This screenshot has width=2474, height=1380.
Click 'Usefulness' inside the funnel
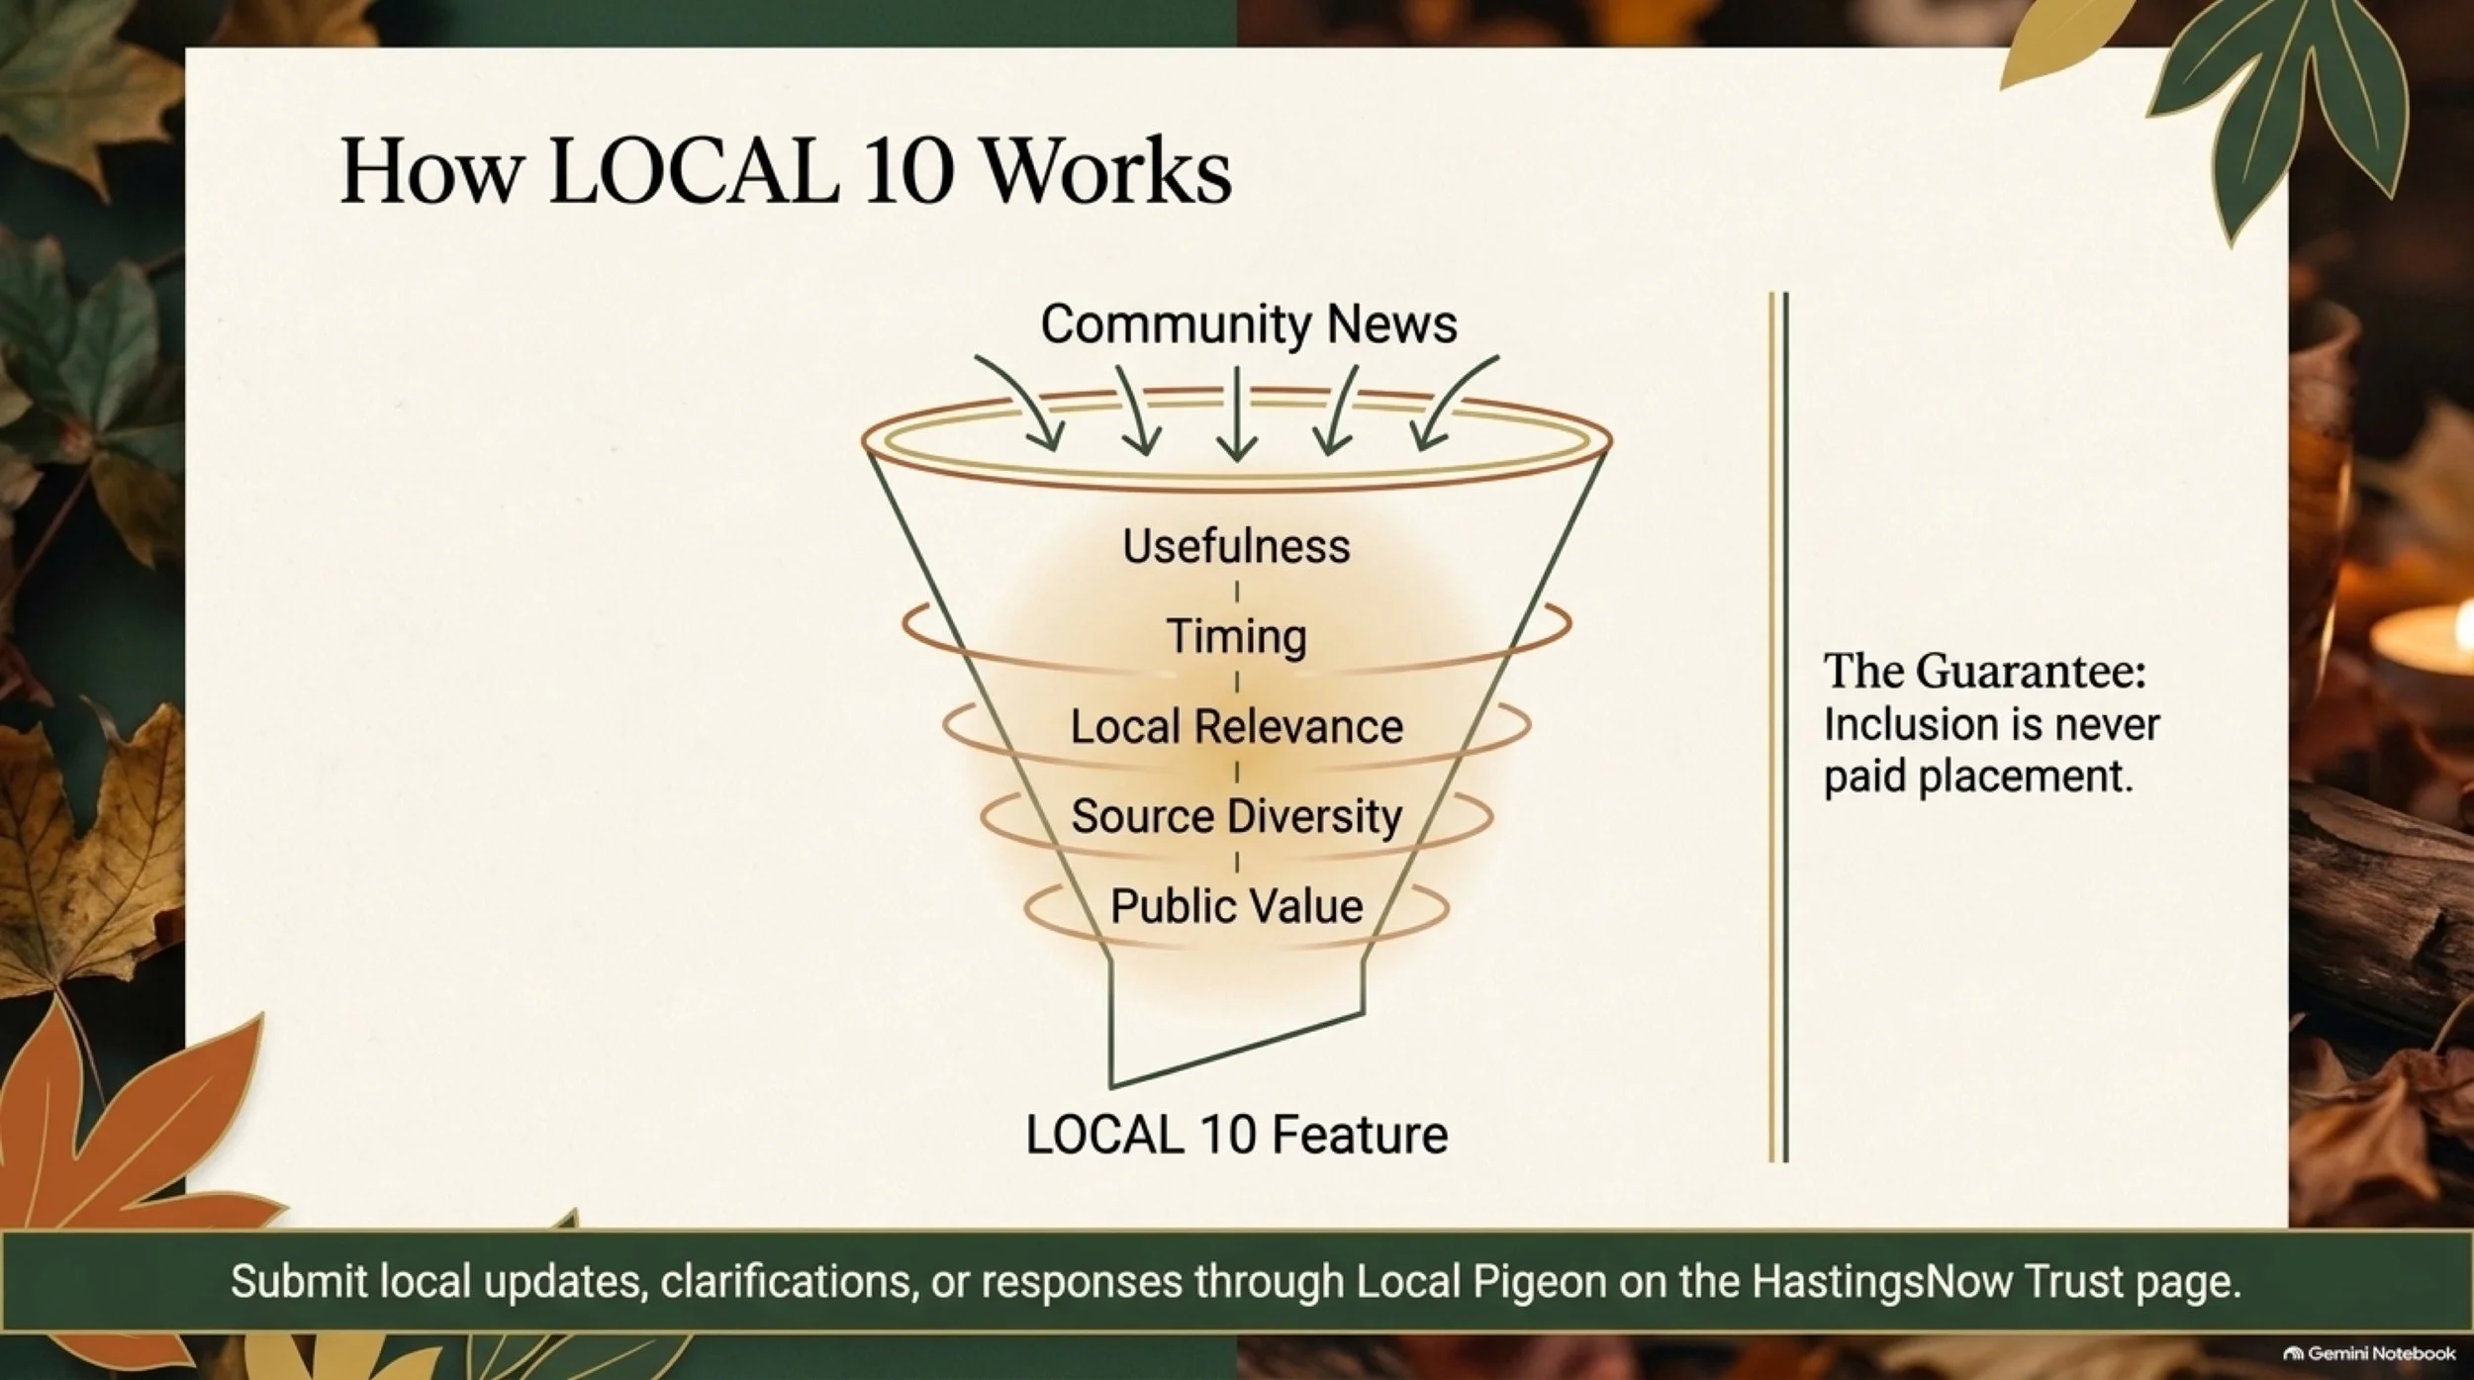click(1236, 546)
